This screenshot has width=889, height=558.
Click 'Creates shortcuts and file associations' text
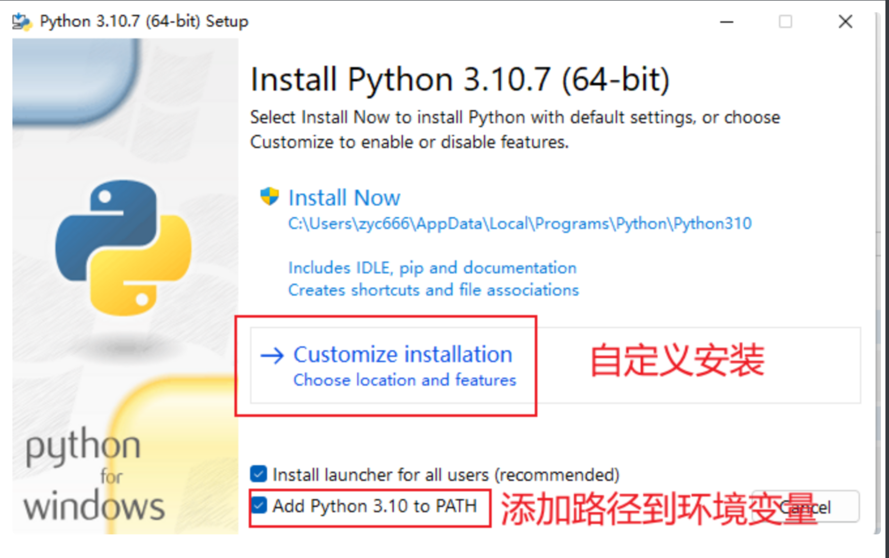pyautogui.click(x=433, y=290)
